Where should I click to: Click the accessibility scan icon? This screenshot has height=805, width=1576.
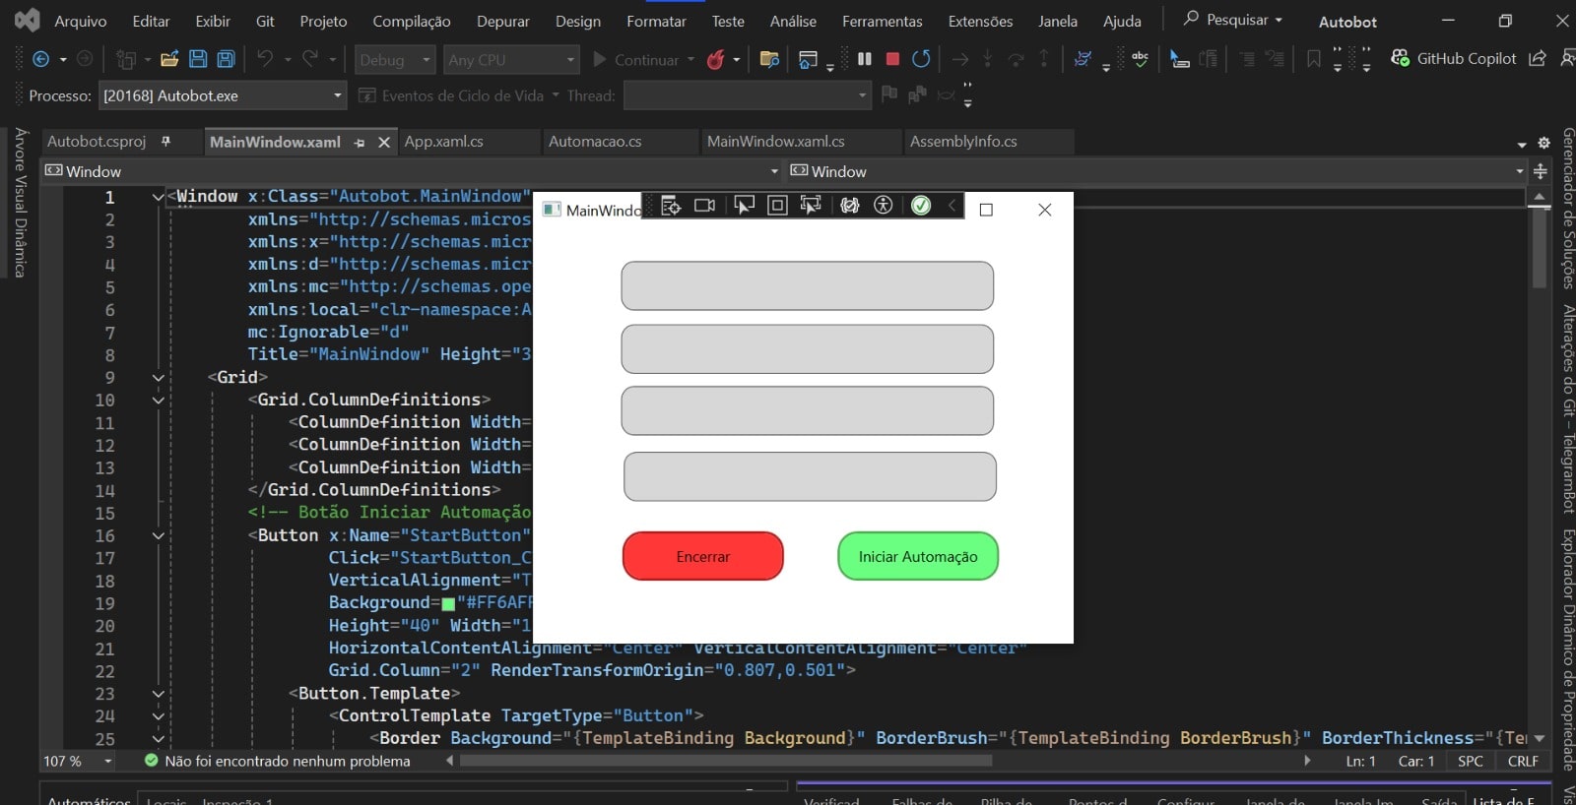(884, 205)
